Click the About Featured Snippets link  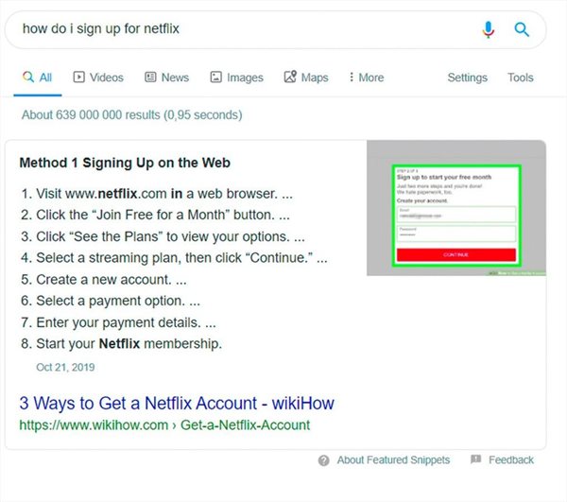(383, 460)
